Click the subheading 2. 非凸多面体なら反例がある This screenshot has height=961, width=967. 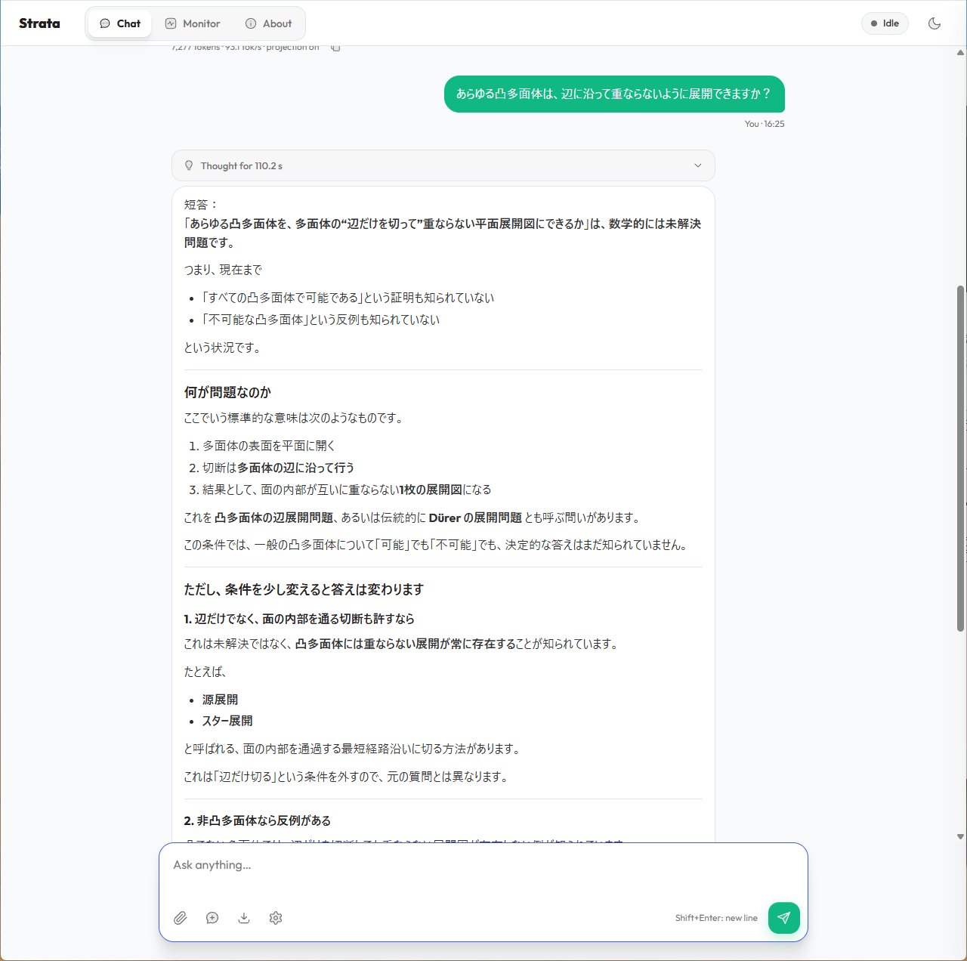point(257,820)
